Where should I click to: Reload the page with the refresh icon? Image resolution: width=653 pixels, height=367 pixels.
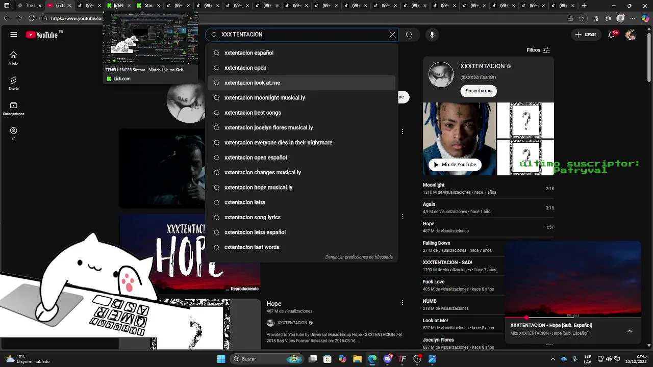click(31, 18)
